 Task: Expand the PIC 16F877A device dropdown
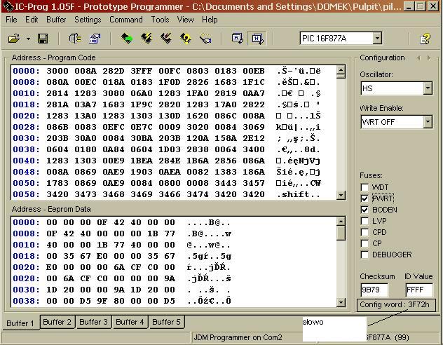pos(377,39)
